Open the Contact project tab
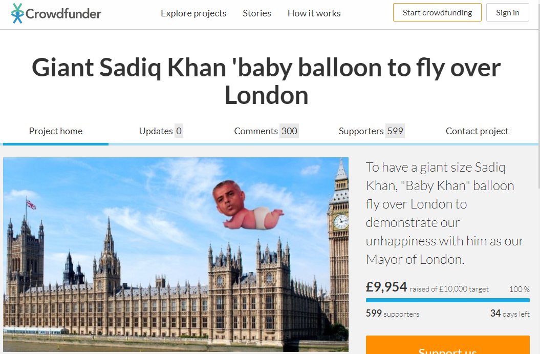 click(477, 131)
